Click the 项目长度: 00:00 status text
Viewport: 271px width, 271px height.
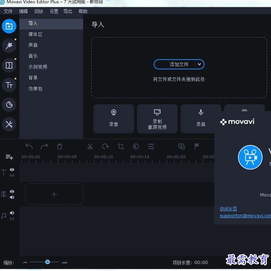190,263
